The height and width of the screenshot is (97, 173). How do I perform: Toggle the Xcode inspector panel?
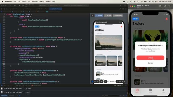pos(125,5)
